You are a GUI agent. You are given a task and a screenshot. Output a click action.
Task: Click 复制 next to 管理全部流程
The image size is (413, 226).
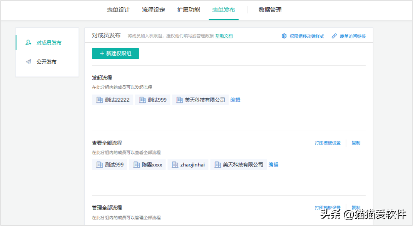(x=356, y=207)
